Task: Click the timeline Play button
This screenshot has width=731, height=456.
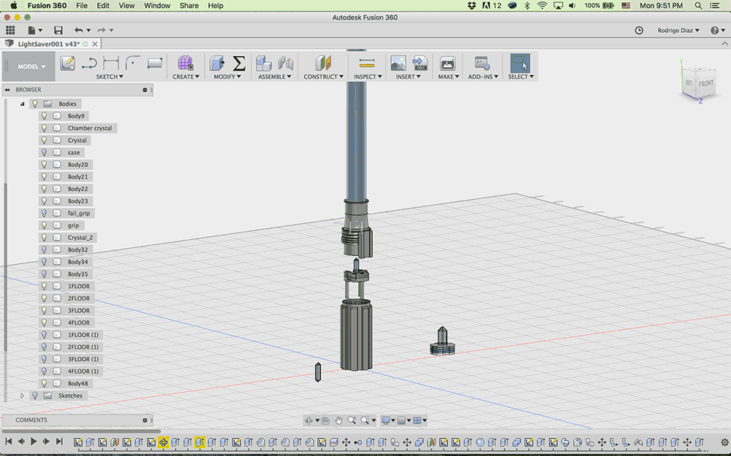Action: point(34,441)
